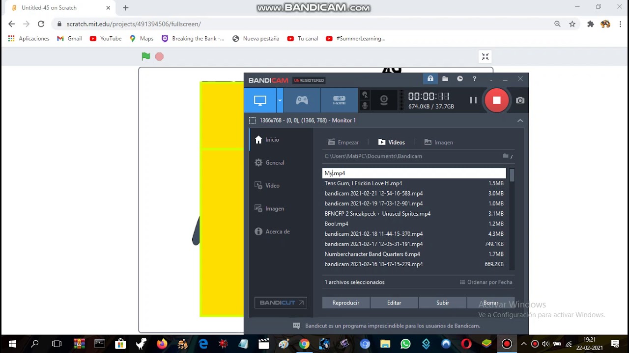Open Inicio section in Bandicam sidebar
Image resolution: width=629 pixels, height=353 pixels.
click(x=281, y=140)
